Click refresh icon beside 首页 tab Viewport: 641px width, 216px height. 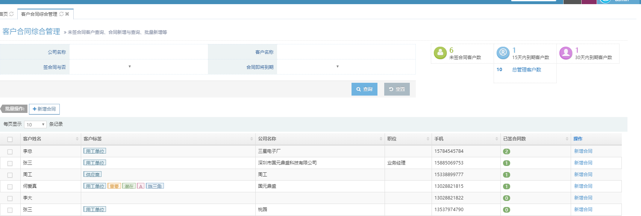(x=12, y=14)
